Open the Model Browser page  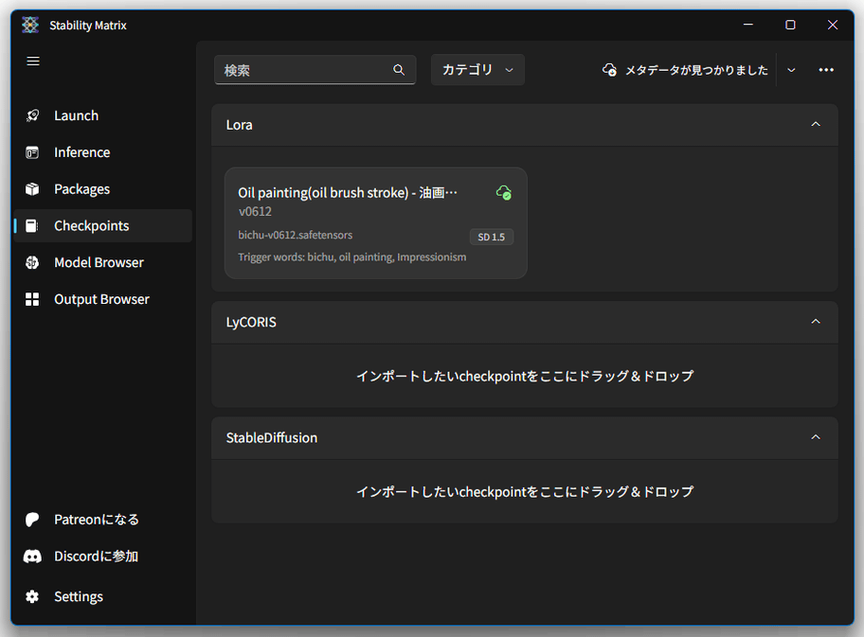(103, 262)
